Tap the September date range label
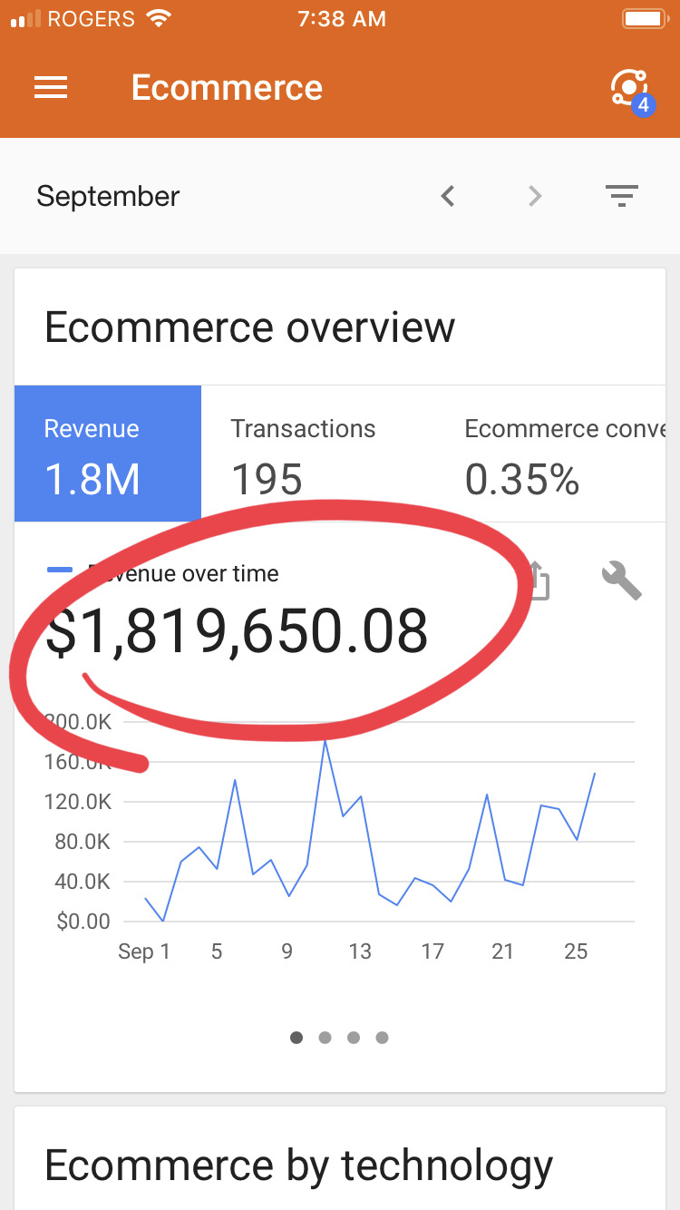 [108, 196]
